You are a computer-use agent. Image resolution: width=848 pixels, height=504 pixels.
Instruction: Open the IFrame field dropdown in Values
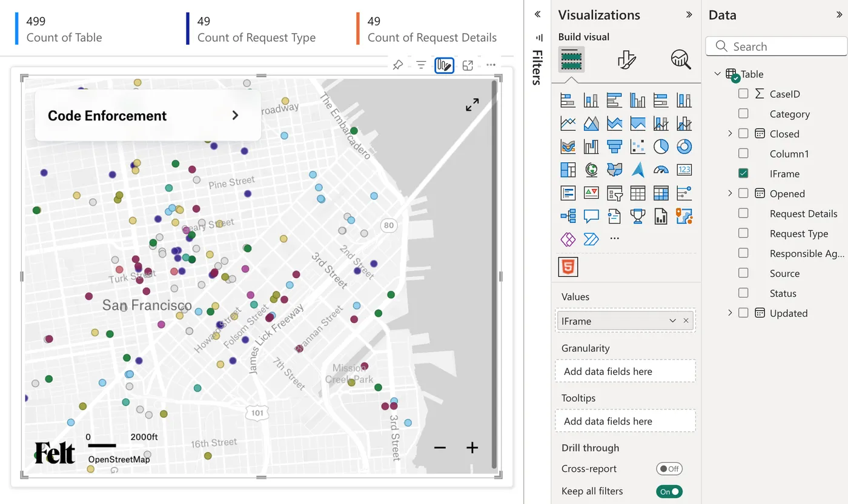(x=672, y=321)
